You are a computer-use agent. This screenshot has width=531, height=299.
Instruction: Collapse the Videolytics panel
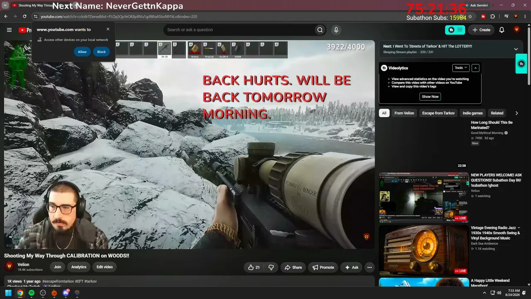point(475,68)
